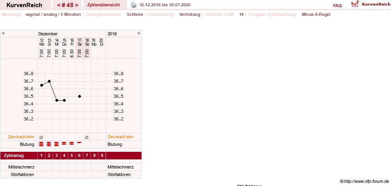Image resolution: width=391 pixels, height=186 pixels.
Task: Click the right 'Blutung' label
Action: click(115, 144)
